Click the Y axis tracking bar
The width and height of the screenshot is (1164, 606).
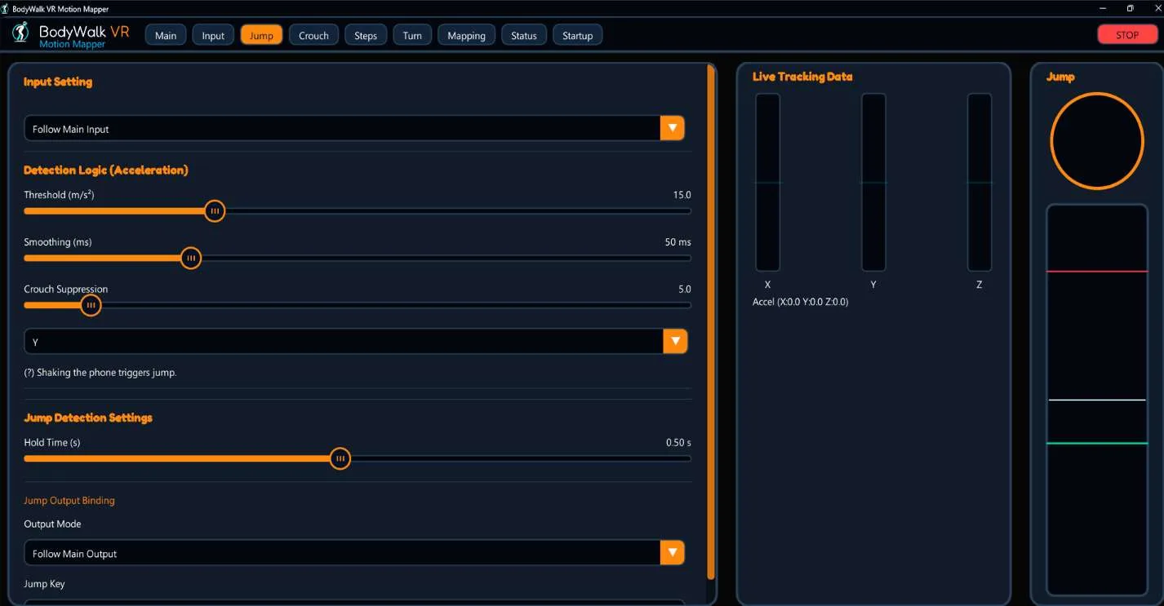[873, 182]
